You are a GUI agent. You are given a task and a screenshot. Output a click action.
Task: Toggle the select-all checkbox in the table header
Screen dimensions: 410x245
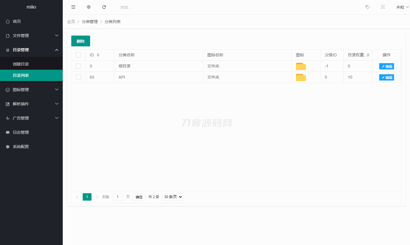pos(78,55)
